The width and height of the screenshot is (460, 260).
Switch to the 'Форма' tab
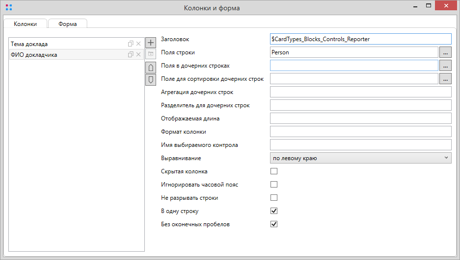tap(67, 24)
